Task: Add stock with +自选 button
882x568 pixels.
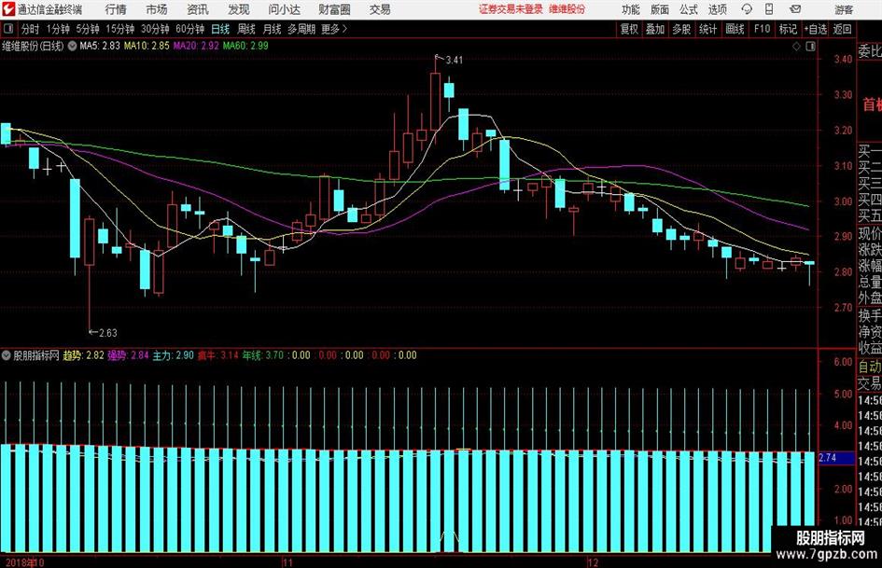Action: click(x=816, y=29)
